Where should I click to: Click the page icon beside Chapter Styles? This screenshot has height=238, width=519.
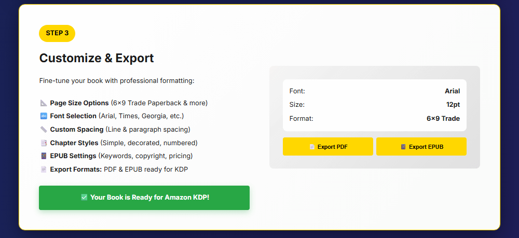(44, 143)
